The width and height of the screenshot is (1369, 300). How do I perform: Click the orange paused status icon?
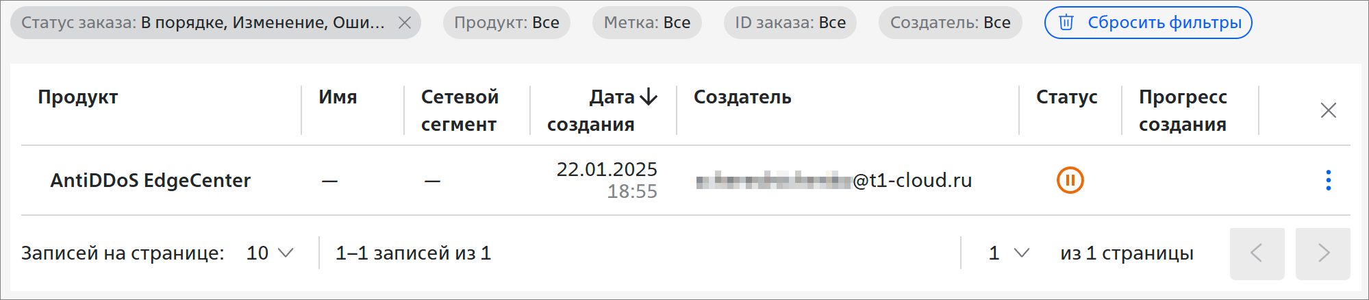tap(1070, 181)
